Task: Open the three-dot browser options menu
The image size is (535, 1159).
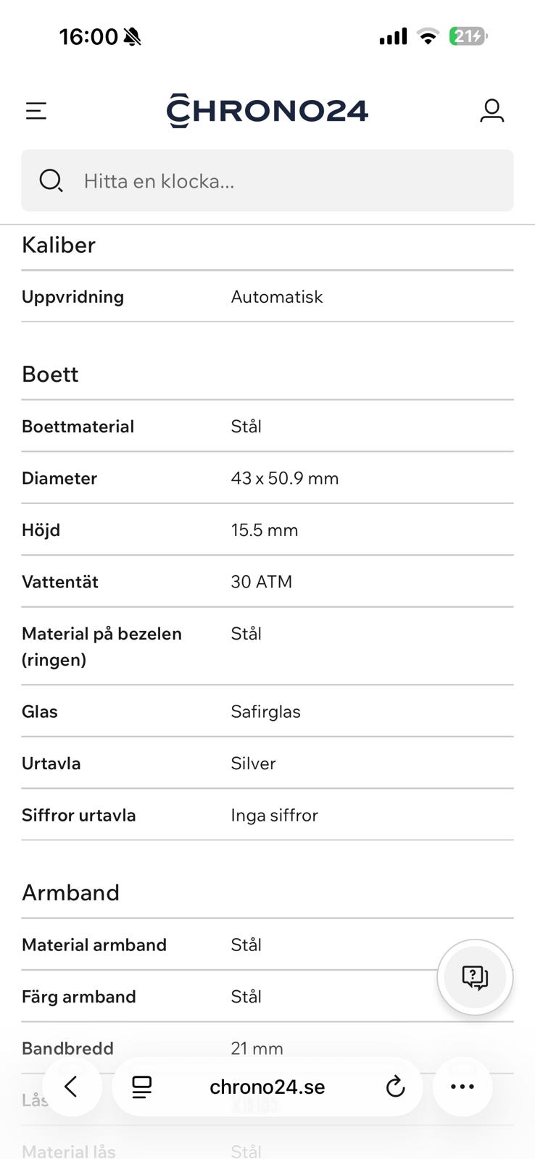Action: click(x=463, y=1087)
